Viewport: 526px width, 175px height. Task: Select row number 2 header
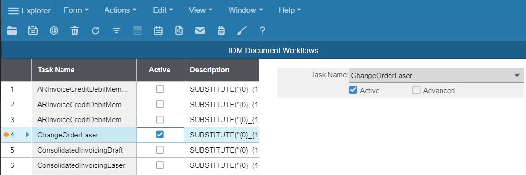[16, 104]
